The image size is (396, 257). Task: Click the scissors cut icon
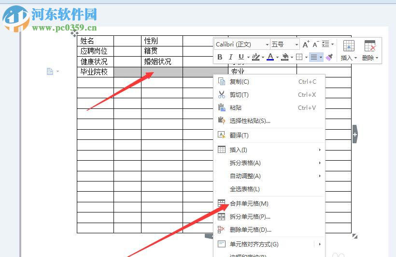[222, 94]
